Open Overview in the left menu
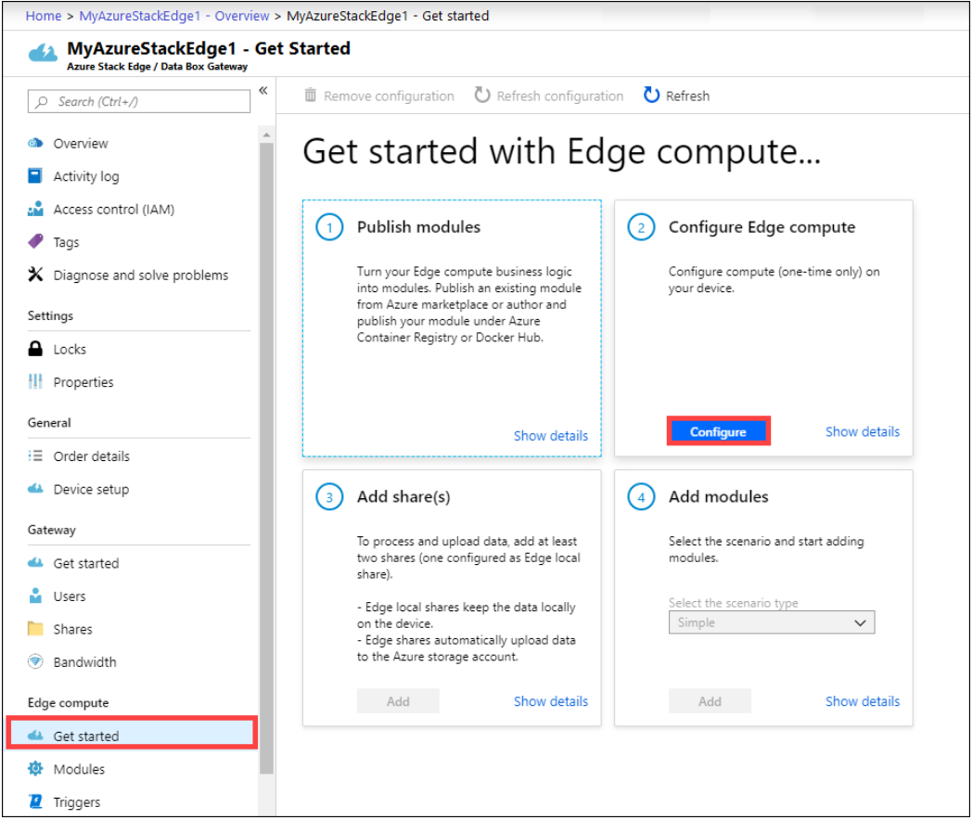Image resolution: width=973 pixels, height=820 pixels. click(x=80, y=144)
